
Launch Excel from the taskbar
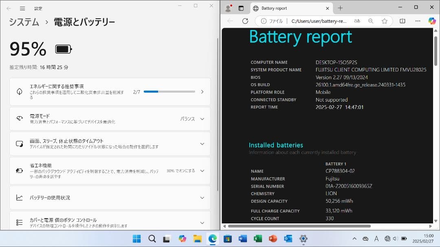[258, 238]
